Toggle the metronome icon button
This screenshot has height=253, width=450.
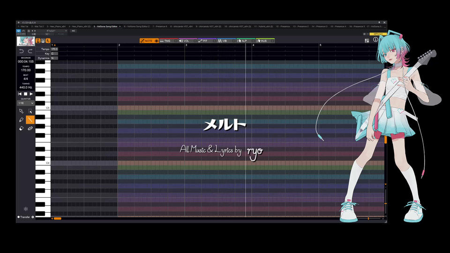(38, 41)
